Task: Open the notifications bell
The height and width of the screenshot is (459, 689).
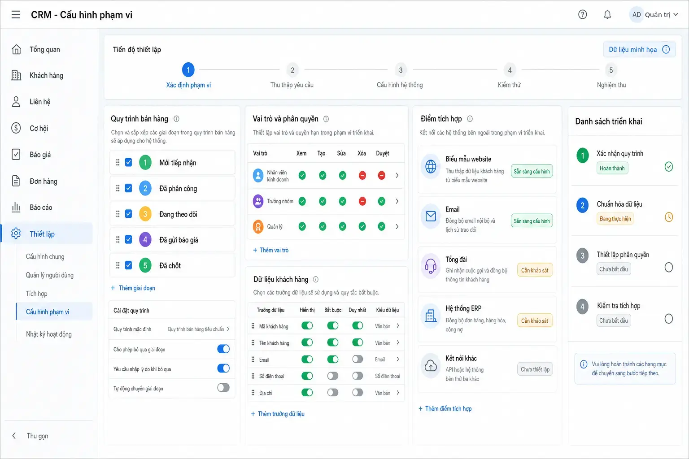Action: pyautogui.click(x=607, y=14)
